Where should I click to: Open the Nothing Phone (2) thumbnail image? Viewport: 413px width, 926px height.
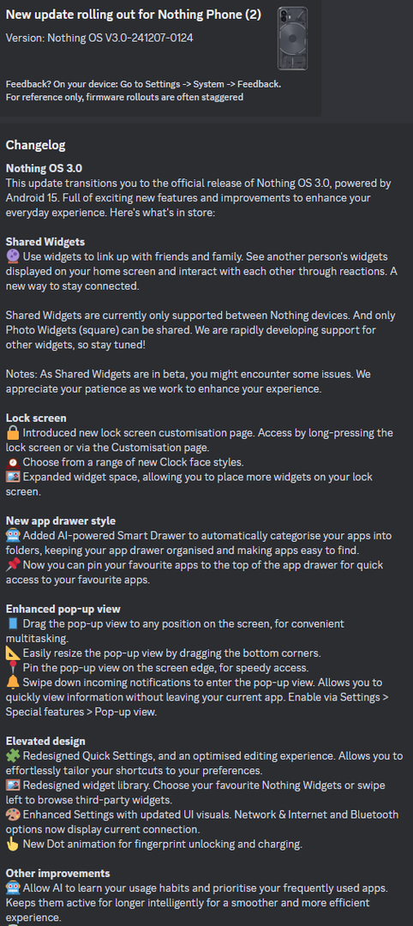[x=292, y=39]
